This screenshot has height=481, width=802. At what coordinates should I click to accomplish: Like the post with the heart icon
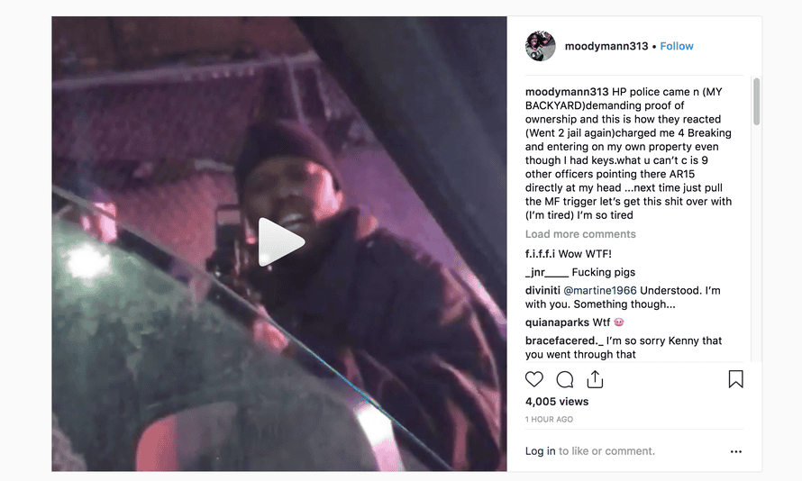pos(534,379)
